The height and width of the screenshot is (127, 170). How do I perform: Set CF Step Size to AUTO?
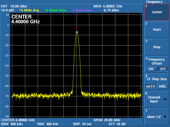point(151,87)
